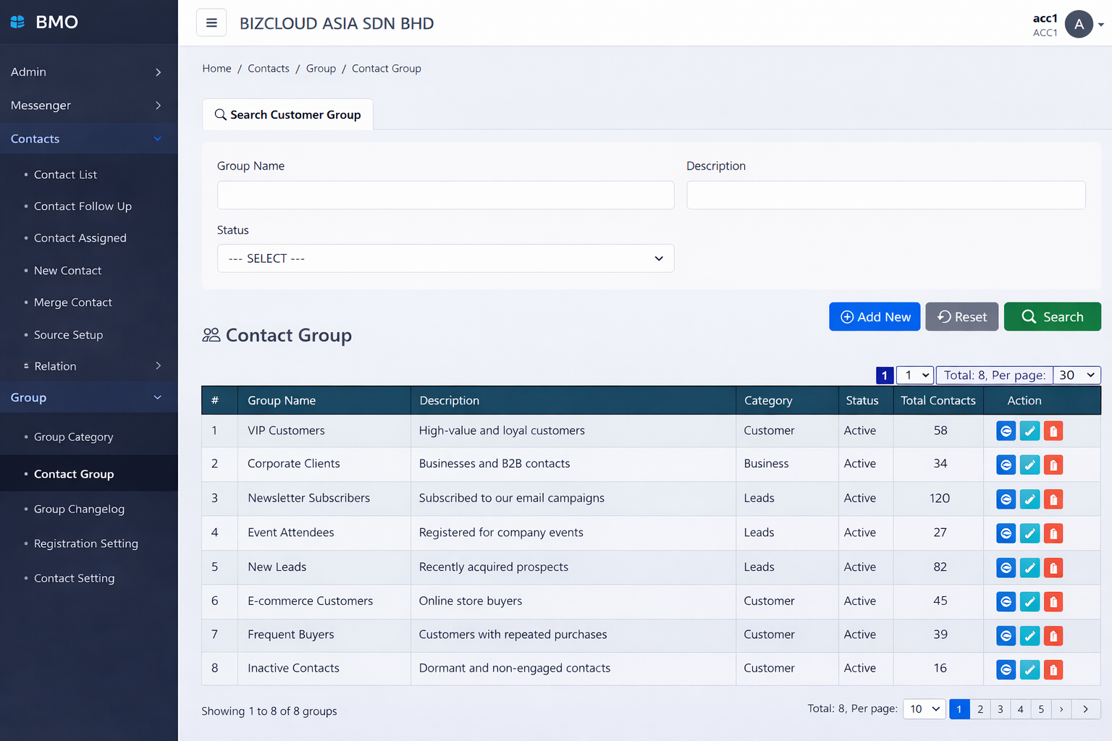Open New Contact in the sidebar
This screenshot has height=741, width=1112.
click(x=67, y=271)
